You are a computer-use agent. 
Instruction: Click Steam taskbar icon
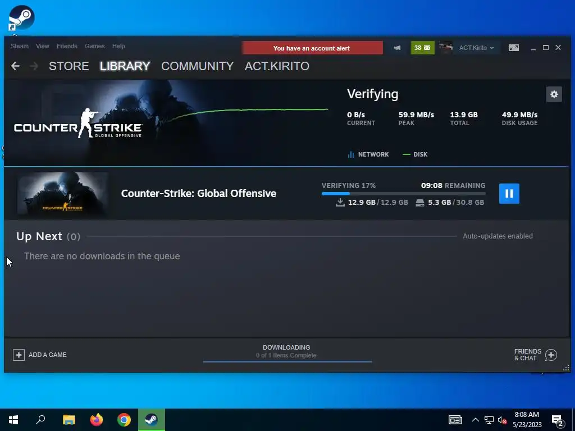[152, 420]
